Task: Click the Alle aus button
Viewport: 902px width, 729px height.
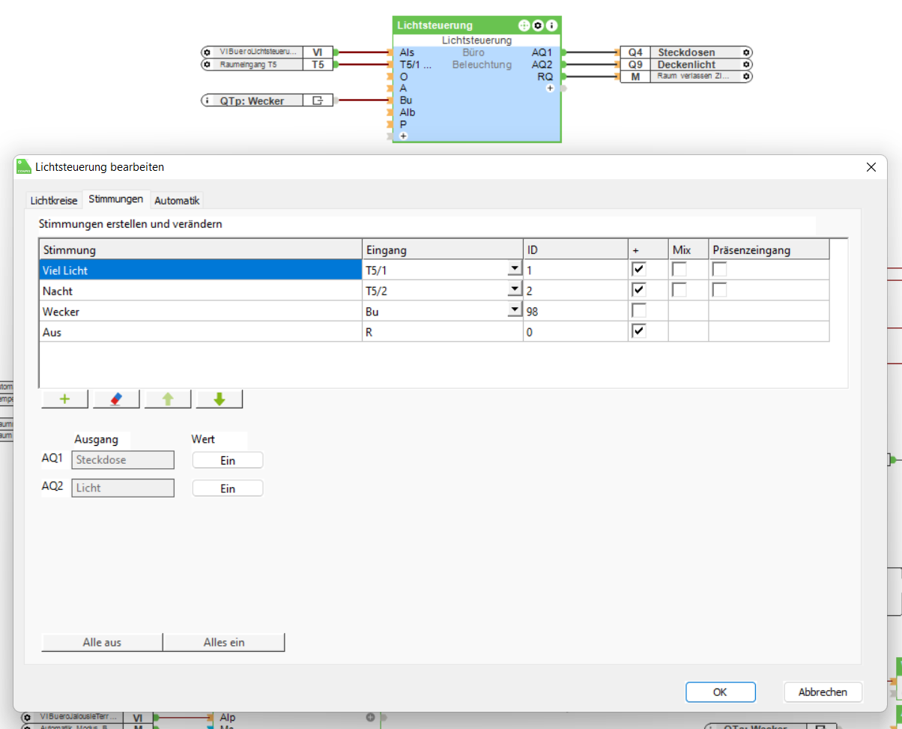Action: pyautogui.click(x=102, y=642)
